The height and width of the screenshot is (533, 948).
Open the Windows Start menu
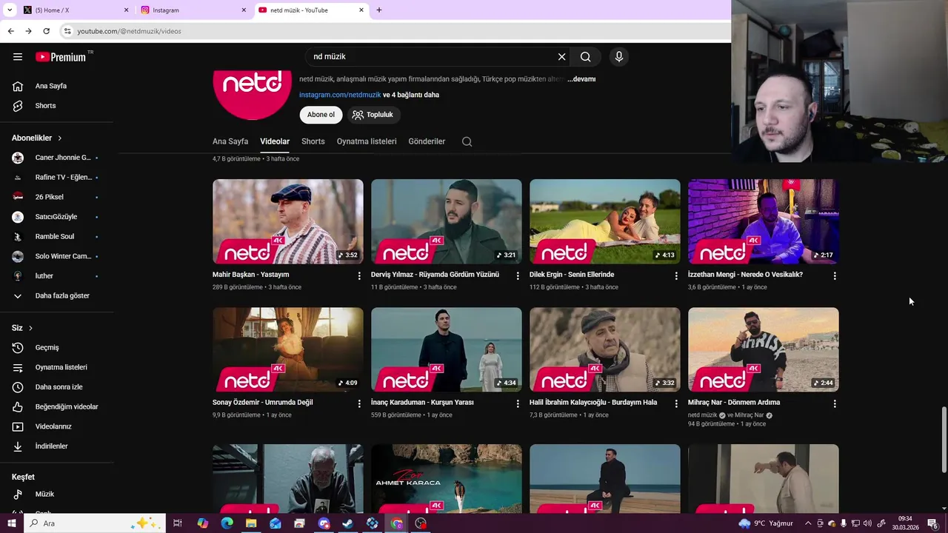(11, 523)
